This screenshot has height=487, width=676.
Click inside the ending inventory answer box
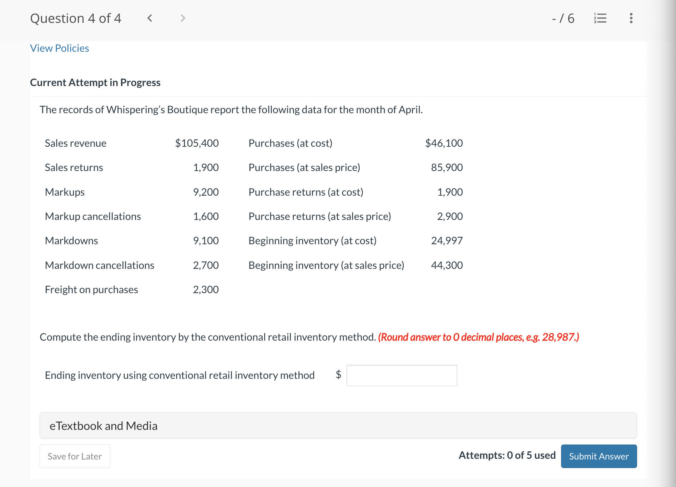tap(401, 375)
